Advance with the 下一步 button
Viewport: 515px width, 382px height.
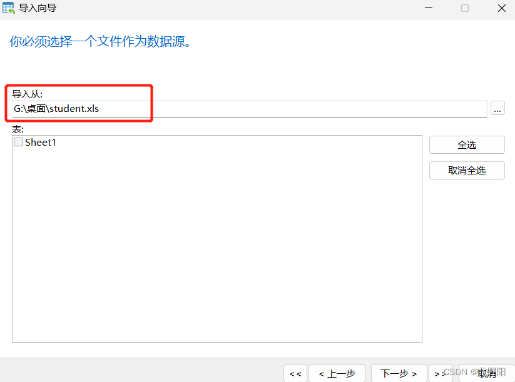tap(399, 373)
